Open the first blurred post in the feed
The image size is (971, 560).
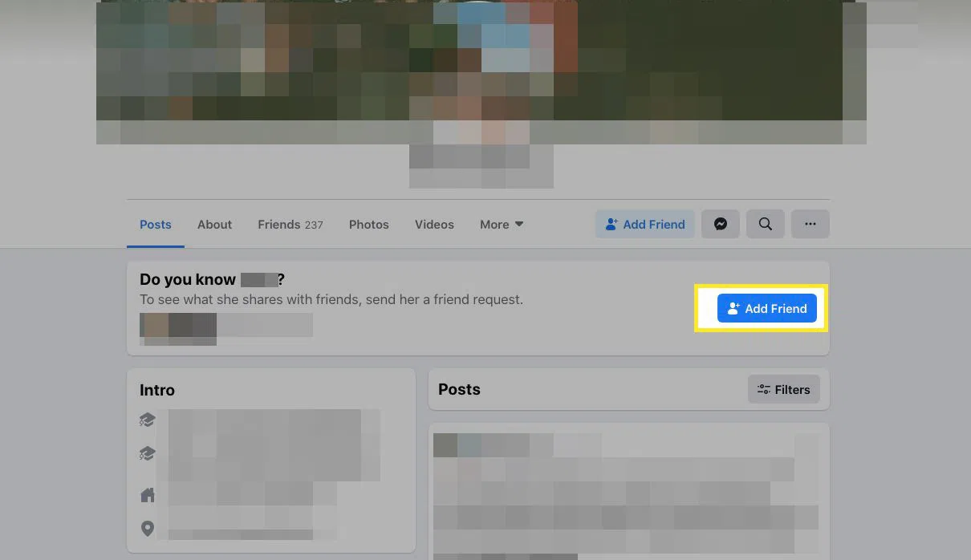click(x=626, y=489)
